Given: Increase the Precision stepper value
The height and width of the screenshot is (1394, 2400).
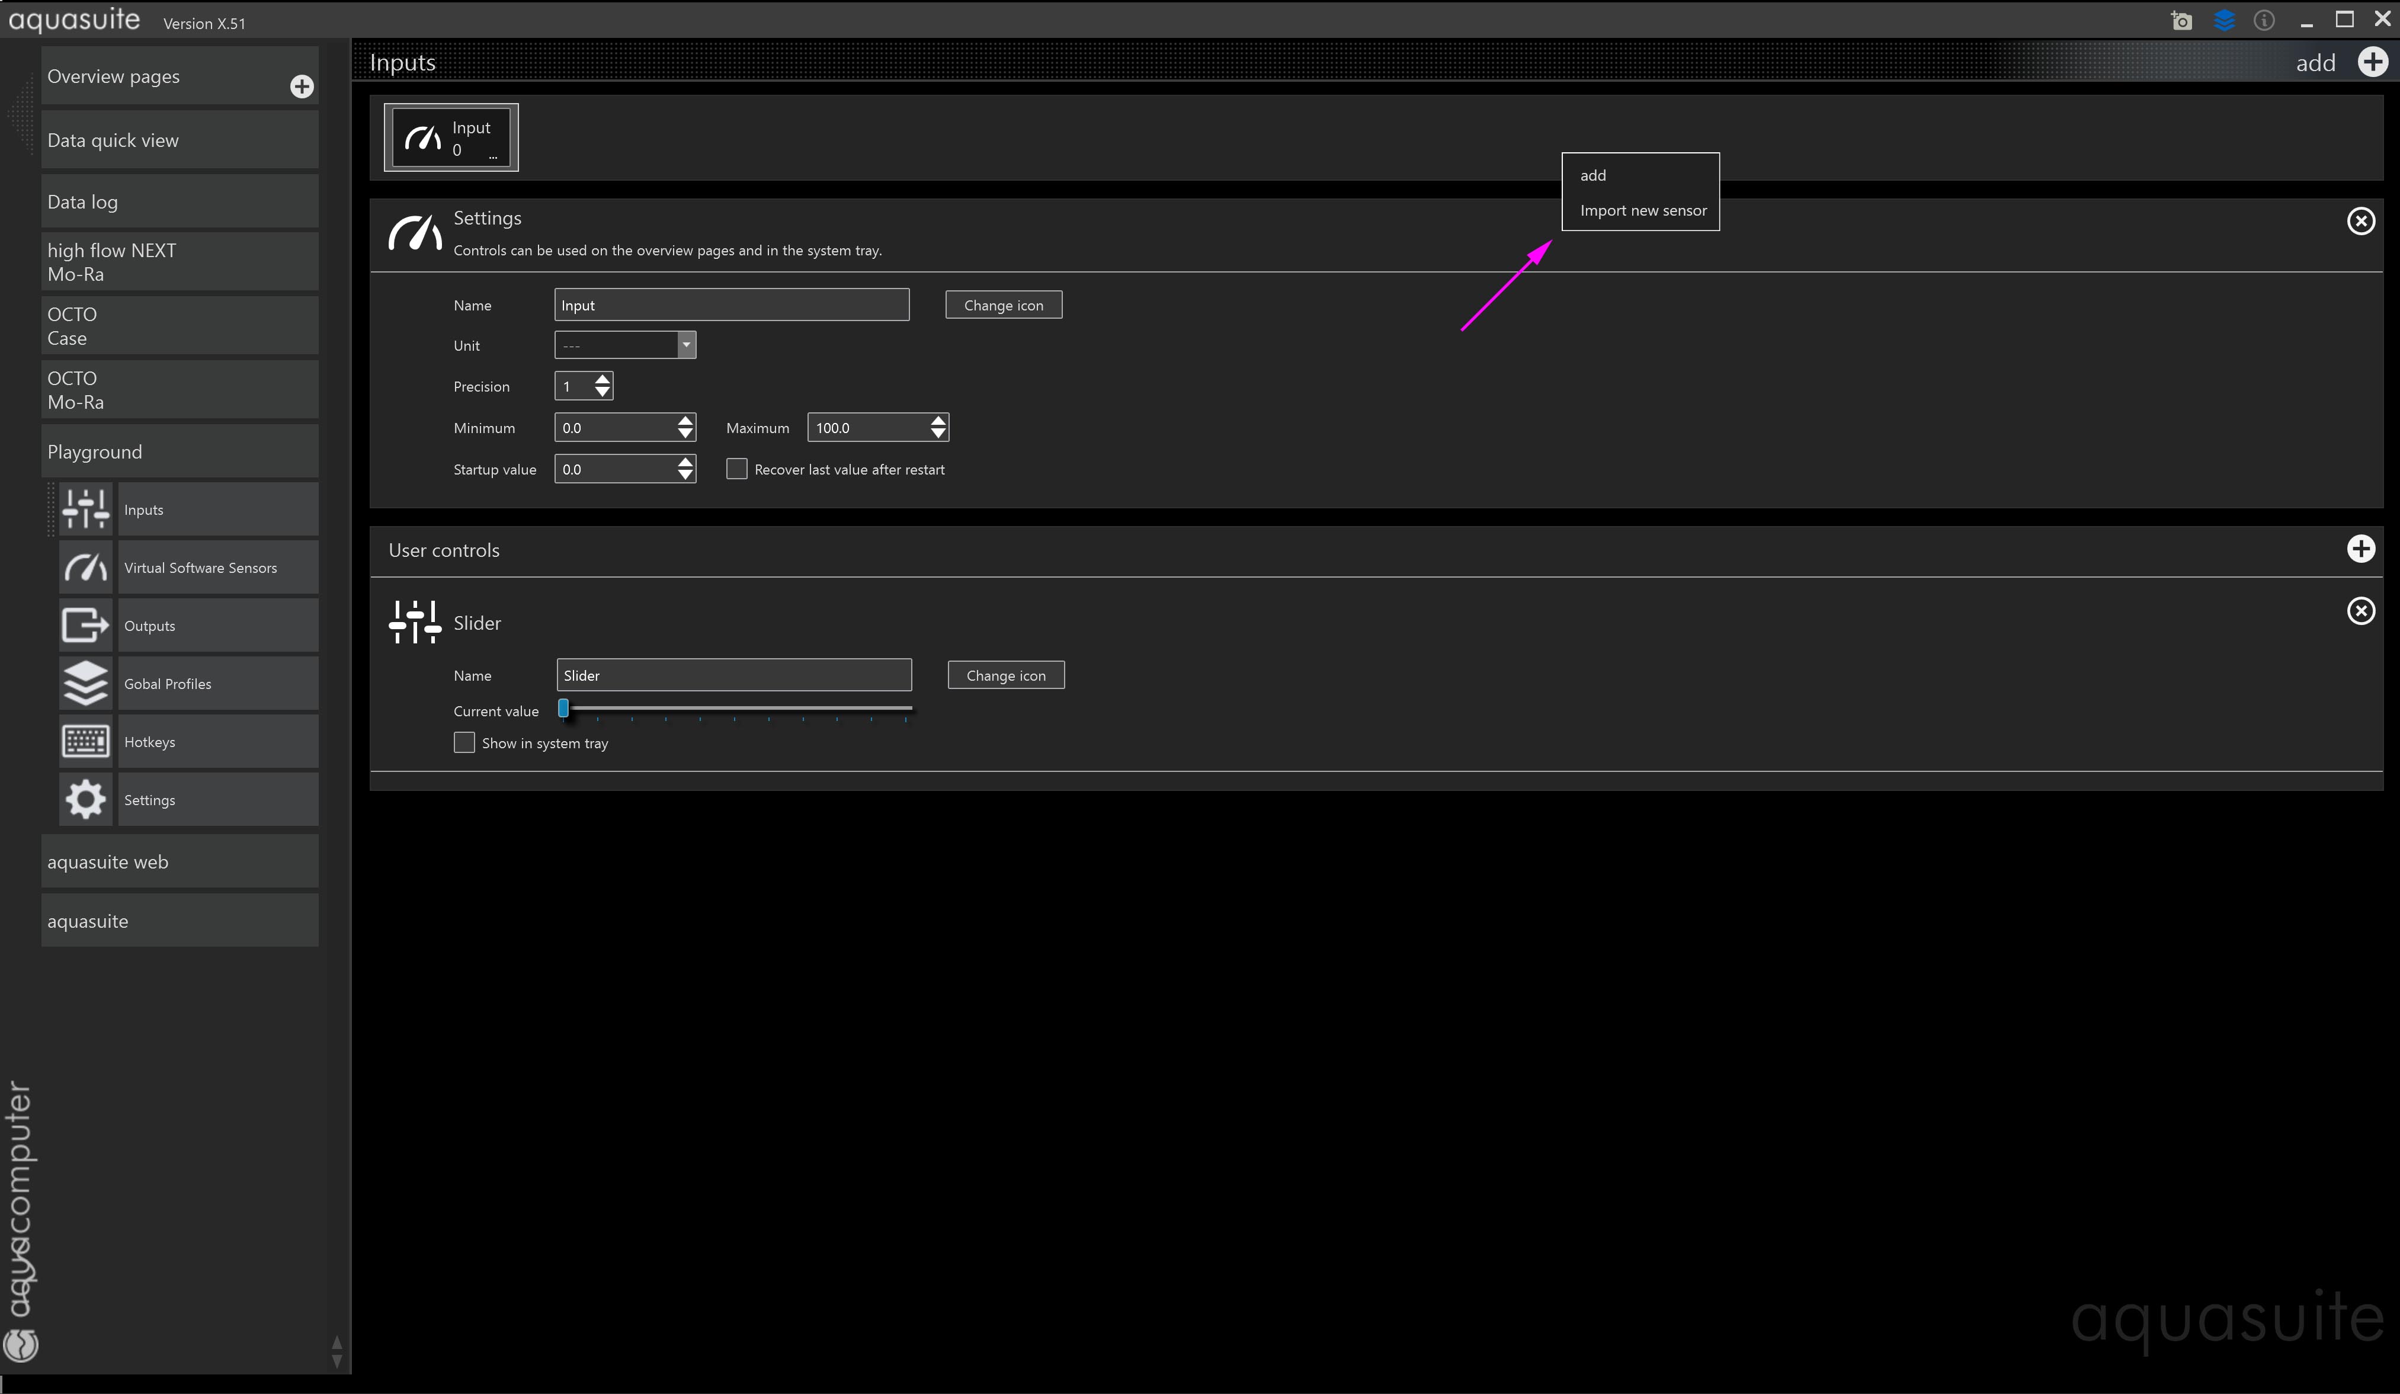Looking at the screenshot, I should [x=602, y=380].
